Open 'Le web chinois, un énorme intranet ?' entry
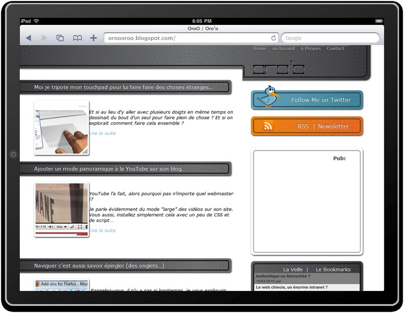The width and height of the screenshot is (404, 313). pyautogui.click(x=292, y=287)
